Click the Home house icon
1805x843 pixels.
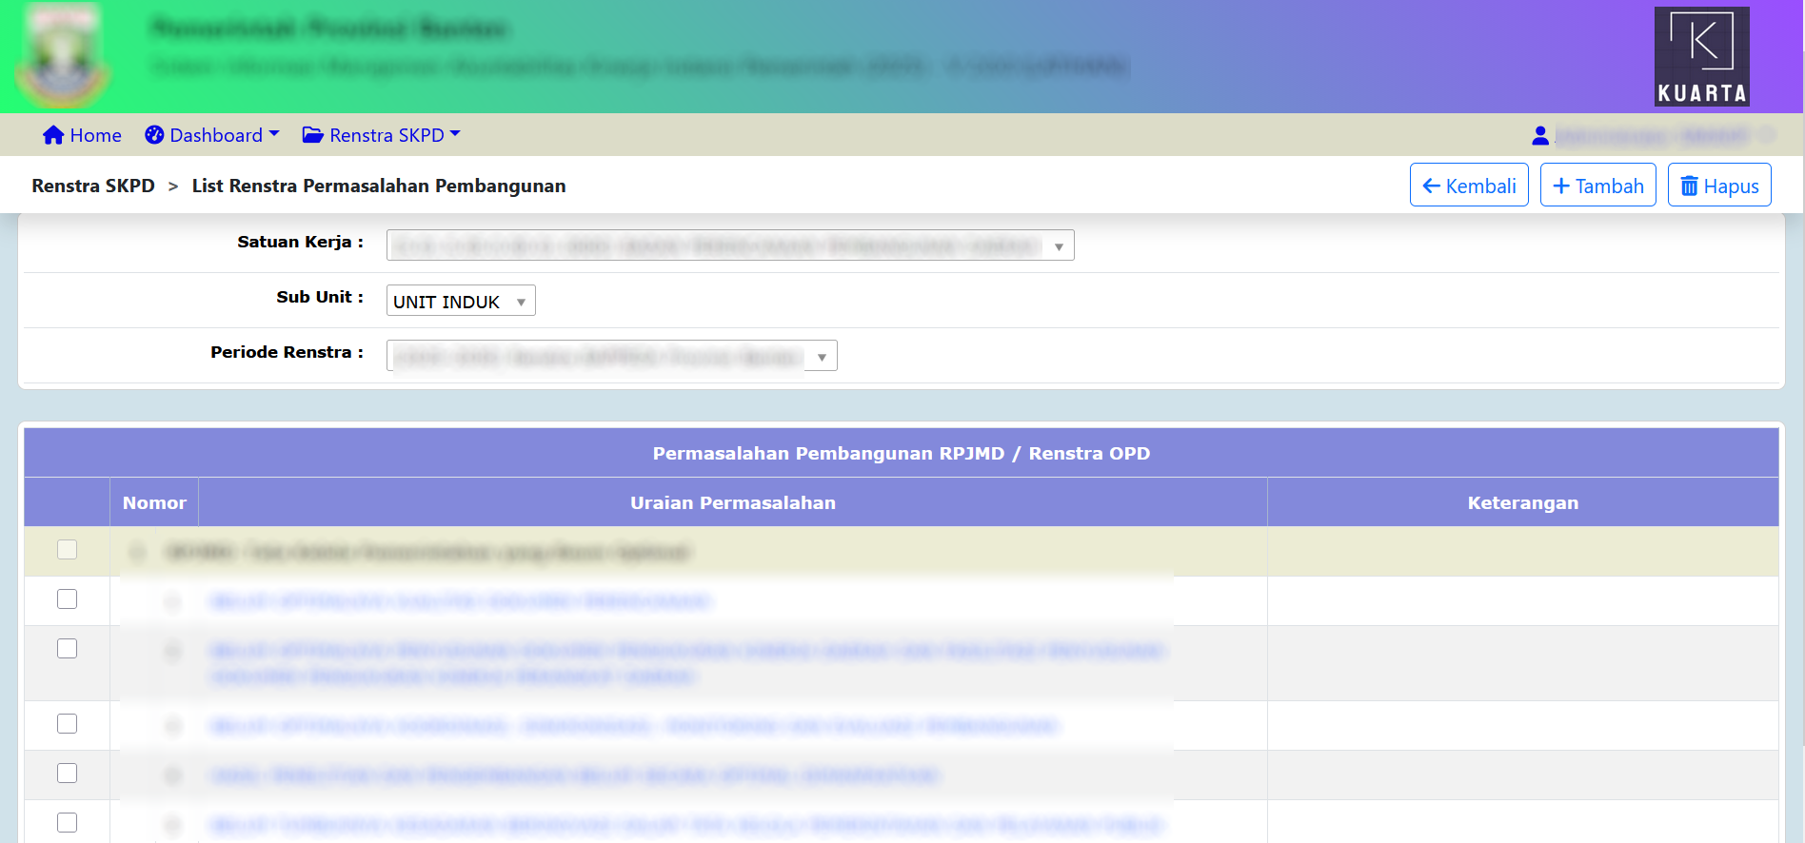[x=53, y=135]
